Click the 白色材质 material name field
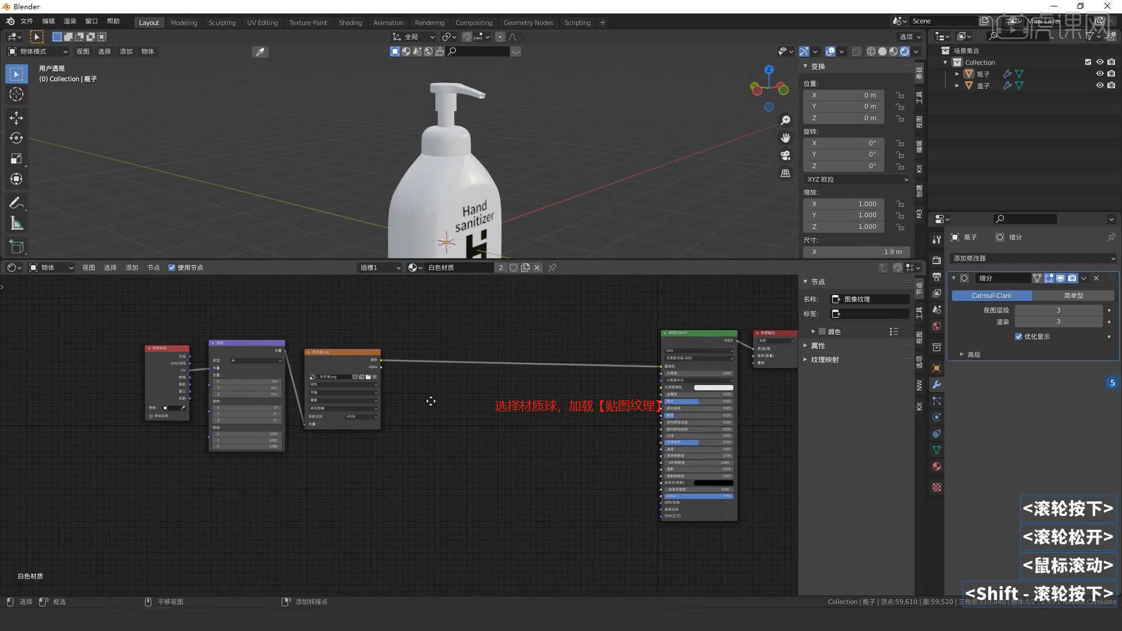The image size is (1122, 631). [x=459, y=268]
